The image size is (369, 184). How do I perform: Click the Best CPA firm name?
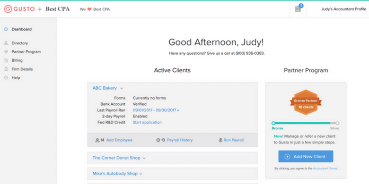[x=57, y=9]
